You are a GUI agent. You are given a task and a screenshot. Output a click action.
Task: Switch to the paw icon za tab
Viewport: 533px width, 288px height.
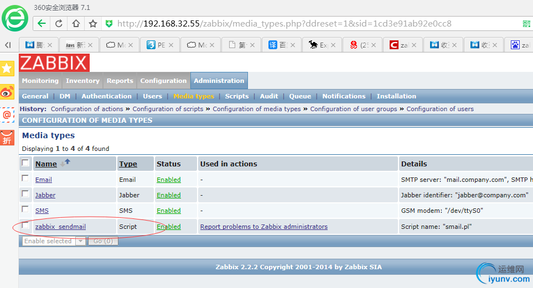tap(519, 45)
